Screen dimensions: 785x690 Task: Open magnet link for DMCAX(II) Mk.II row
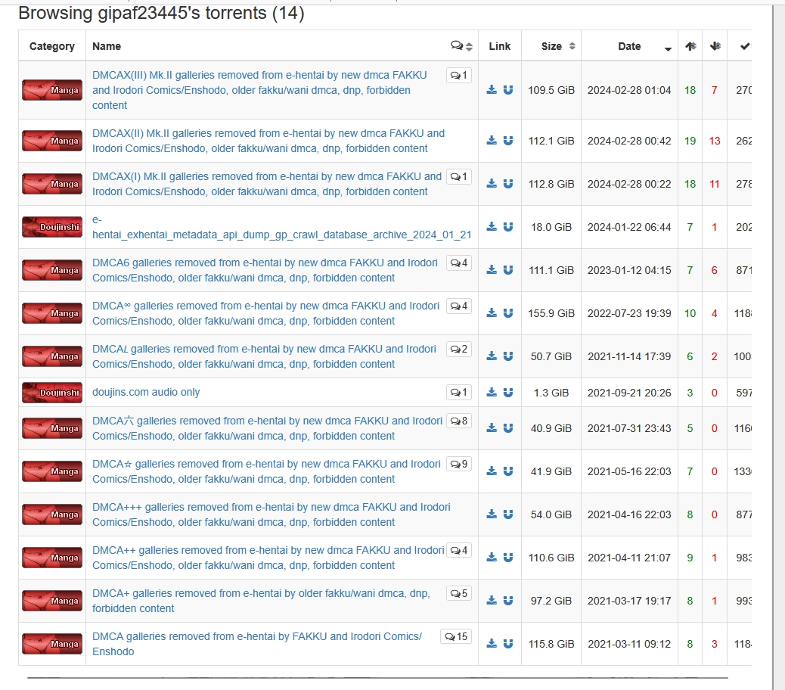coord(507,141)
